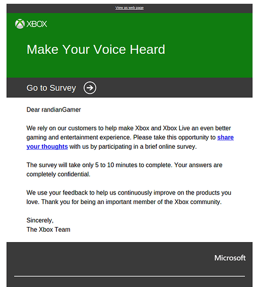256x287 pixels.
Task: Click the white divider line in footer
Action: click(x=130, y=276)
